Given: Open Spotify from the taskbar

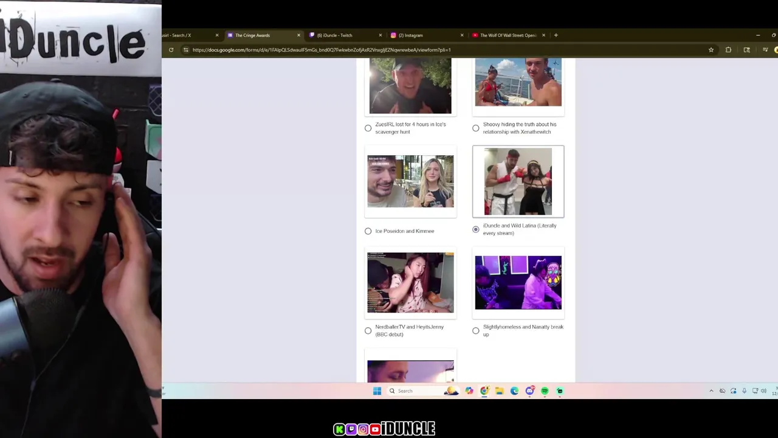Looking at the screenshot, I should [545, 391].
